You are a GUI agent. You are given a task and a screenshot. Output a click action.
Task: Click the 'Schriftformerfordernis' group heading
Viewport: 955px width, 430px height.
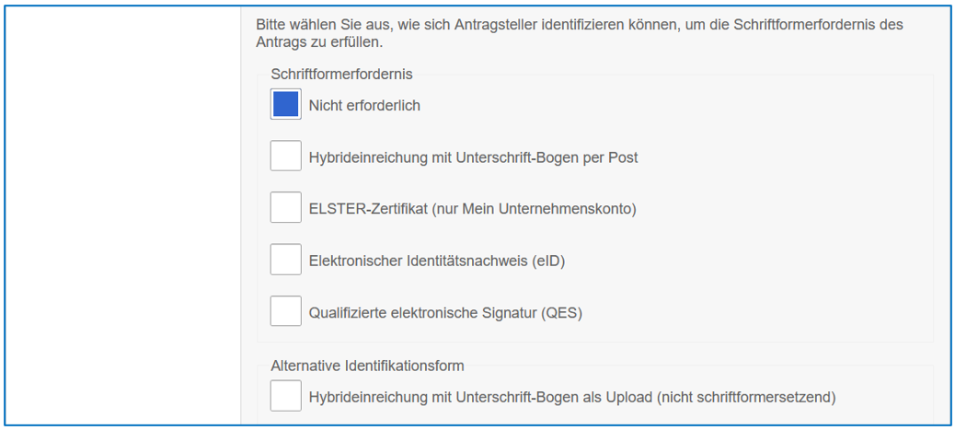(x=341, y=74)
